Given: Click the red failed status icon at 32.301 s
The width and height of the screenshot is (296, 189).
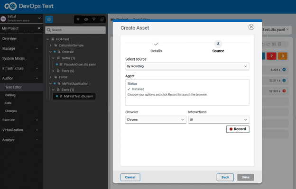Looking at the screenshot, I should [x=284, y=91].
